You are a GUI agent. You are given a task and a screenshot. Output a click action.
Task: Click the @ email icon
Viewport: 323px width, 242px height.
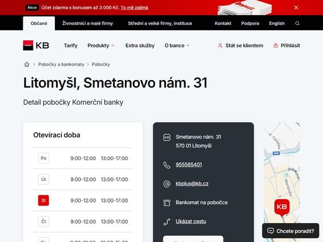[x=167, y=184]
